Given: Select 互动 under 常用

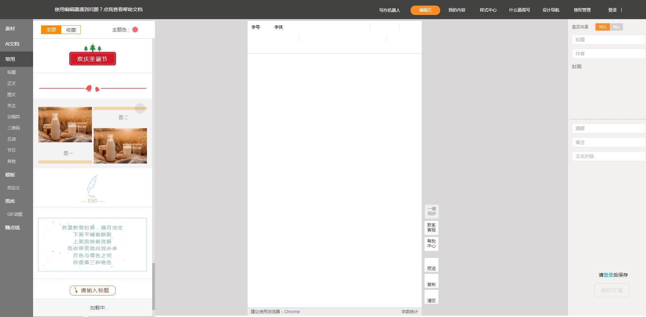Looking at the screenshot, I should (x=11, y=139).
